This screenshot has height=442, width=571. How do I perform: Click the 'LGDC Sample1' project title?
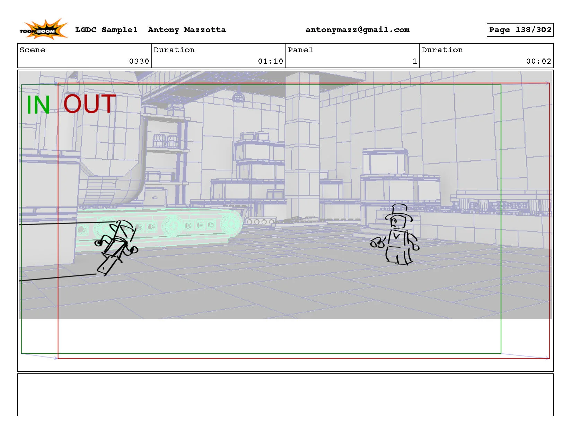pos(106,30)
